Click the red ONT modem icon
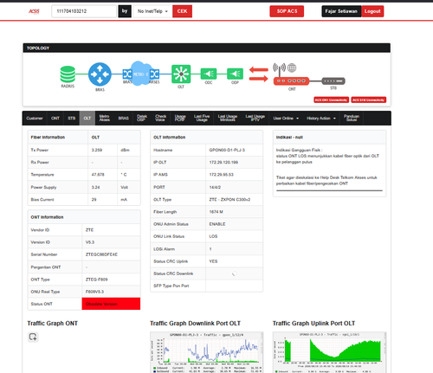The width and height of the screenshot is (433, 373). pyautogui.click(x=291, y=81)
